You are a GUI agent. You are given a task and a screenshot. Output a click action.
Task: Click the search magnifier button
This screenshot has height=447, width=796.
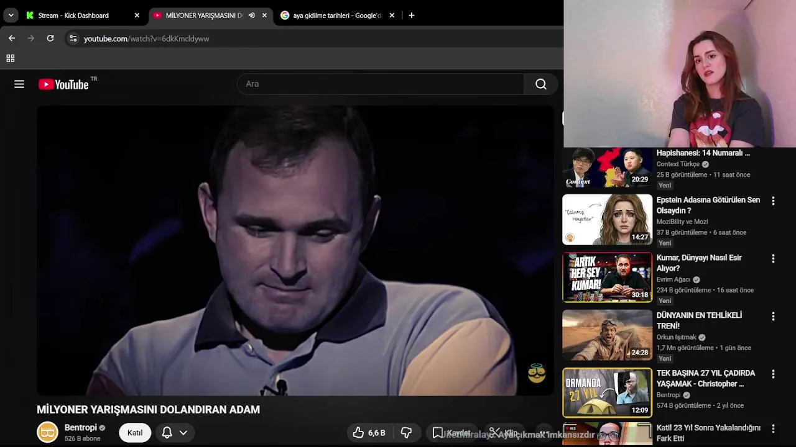541,84
